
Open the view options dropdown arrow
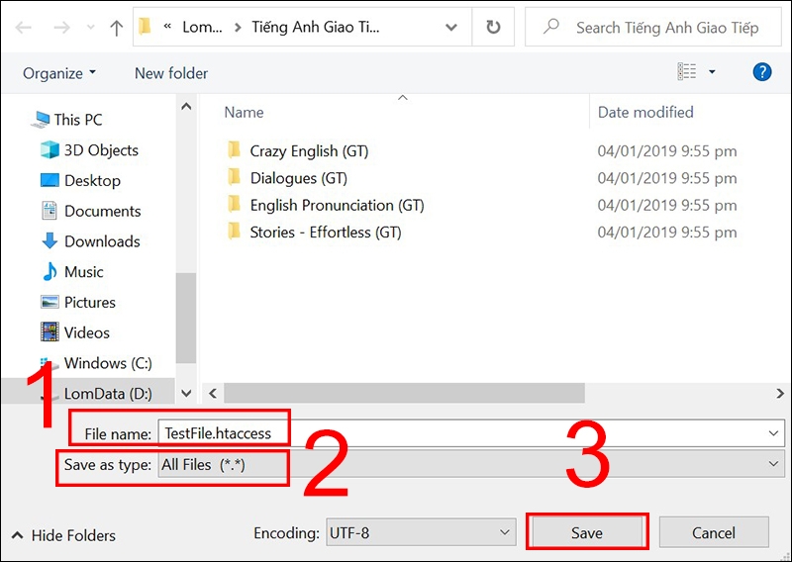(x=712, y=71)
